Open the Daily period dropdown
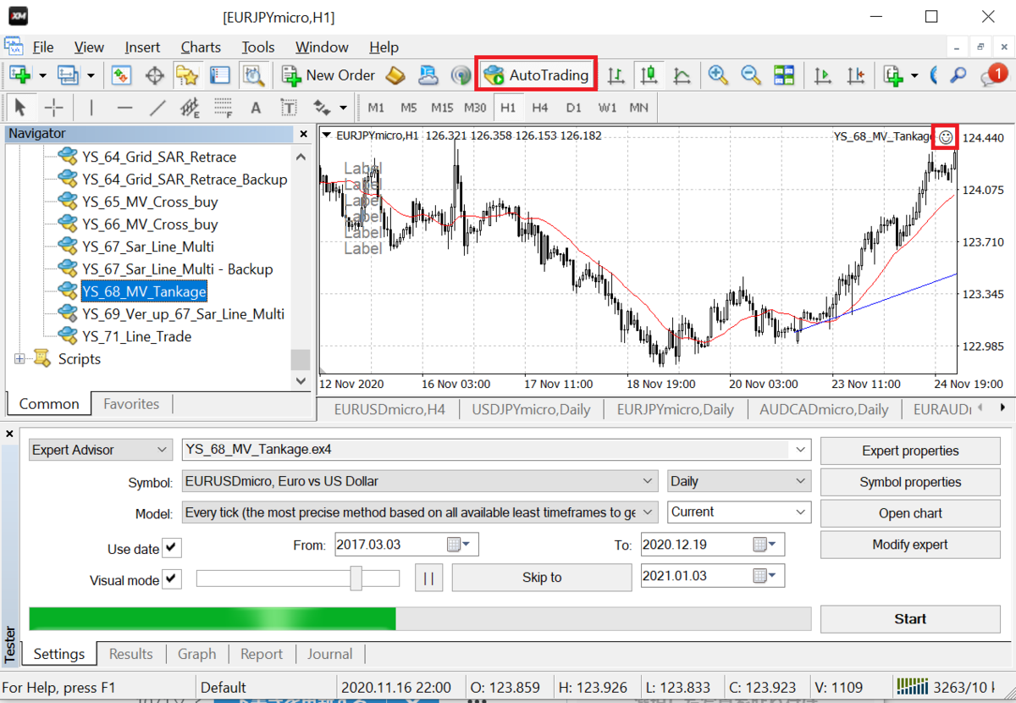Image resolution: width=1016 pixels, height=703 pixels. pyautogui.click(x=739, y=481)
